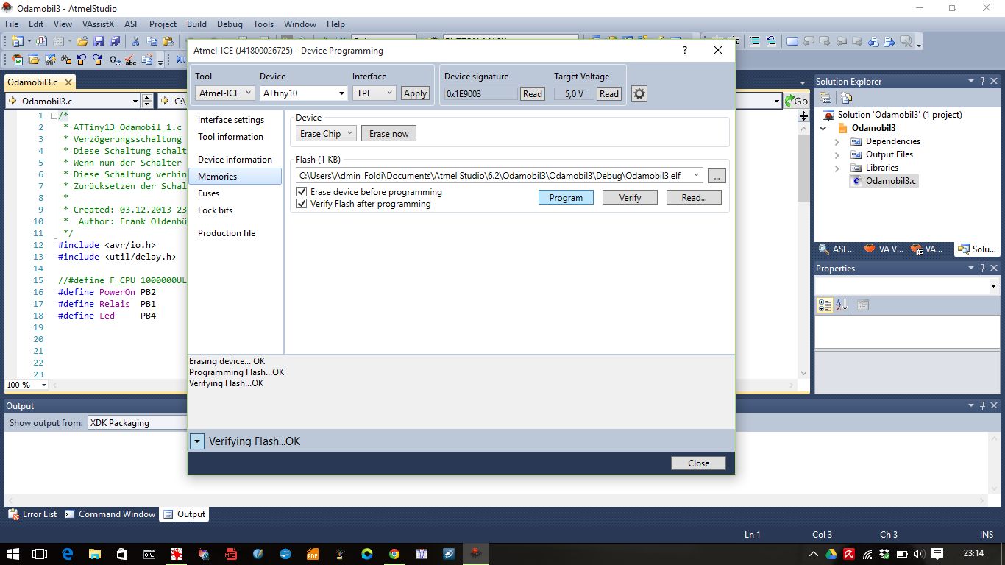Open the Erase Chip dropdown
This screenshot has height=565, width=1005.
pyautogui.click(x=327, y=134)
